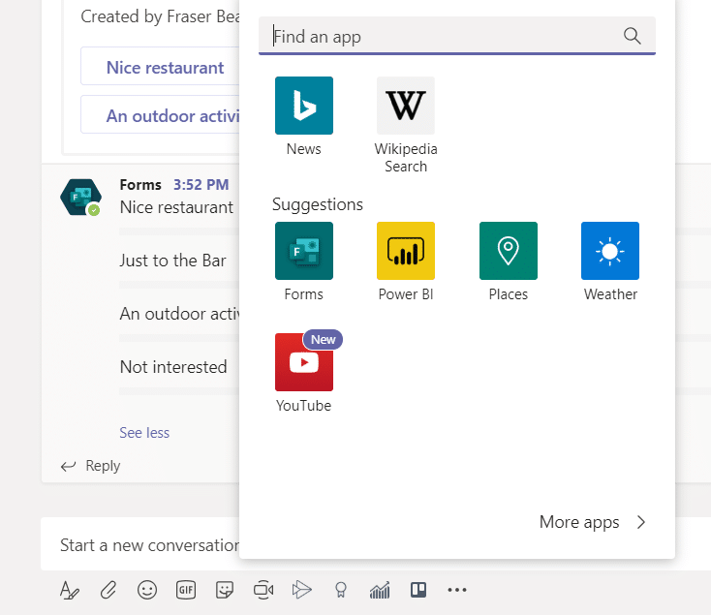Open the sticker picker

[225, 589]
